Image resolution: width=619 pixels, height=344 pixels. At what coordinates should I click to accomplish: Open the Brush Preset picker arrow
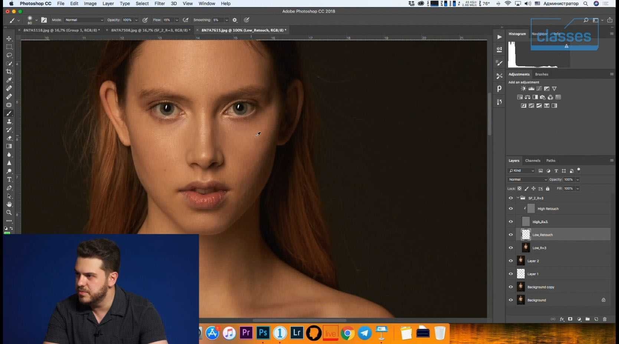click(x=36, y=20)
